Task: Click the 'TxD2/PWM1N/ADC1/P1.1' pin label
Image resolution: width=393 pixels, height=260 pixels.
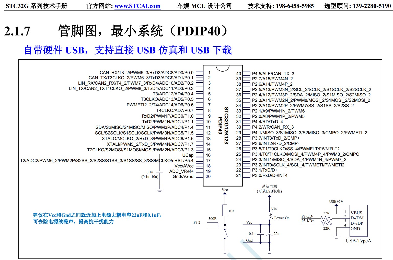Action: (x=168, y=122)
